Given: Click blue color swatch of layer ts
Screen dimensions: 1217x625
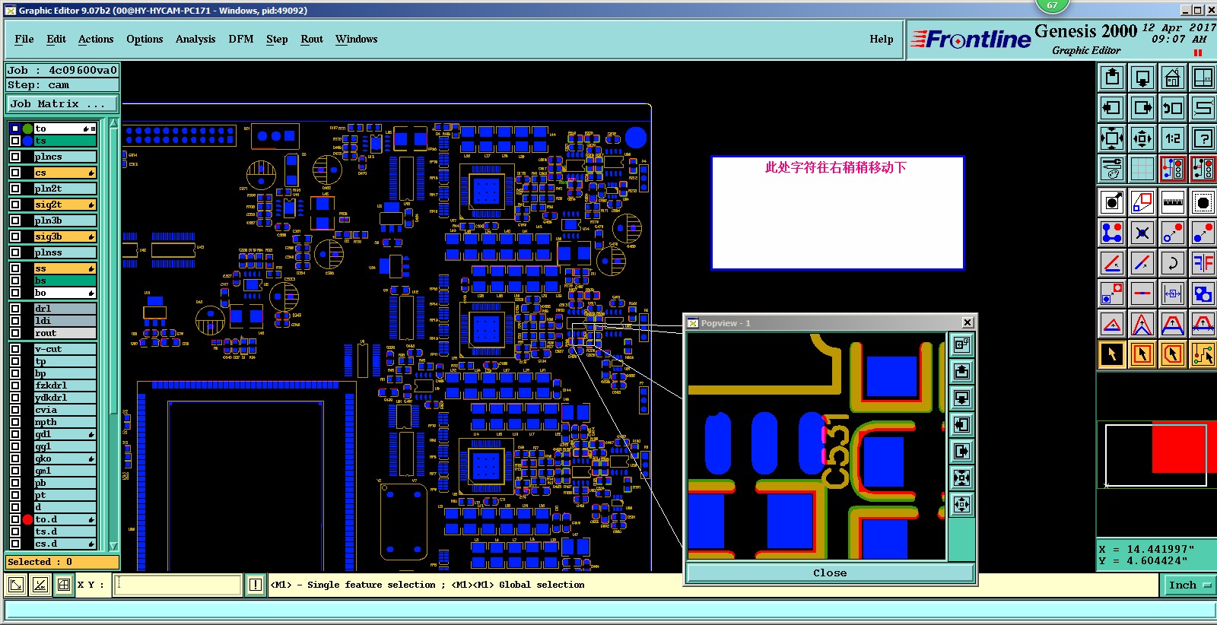Looking at the screenshot, I should click(27, 141).
